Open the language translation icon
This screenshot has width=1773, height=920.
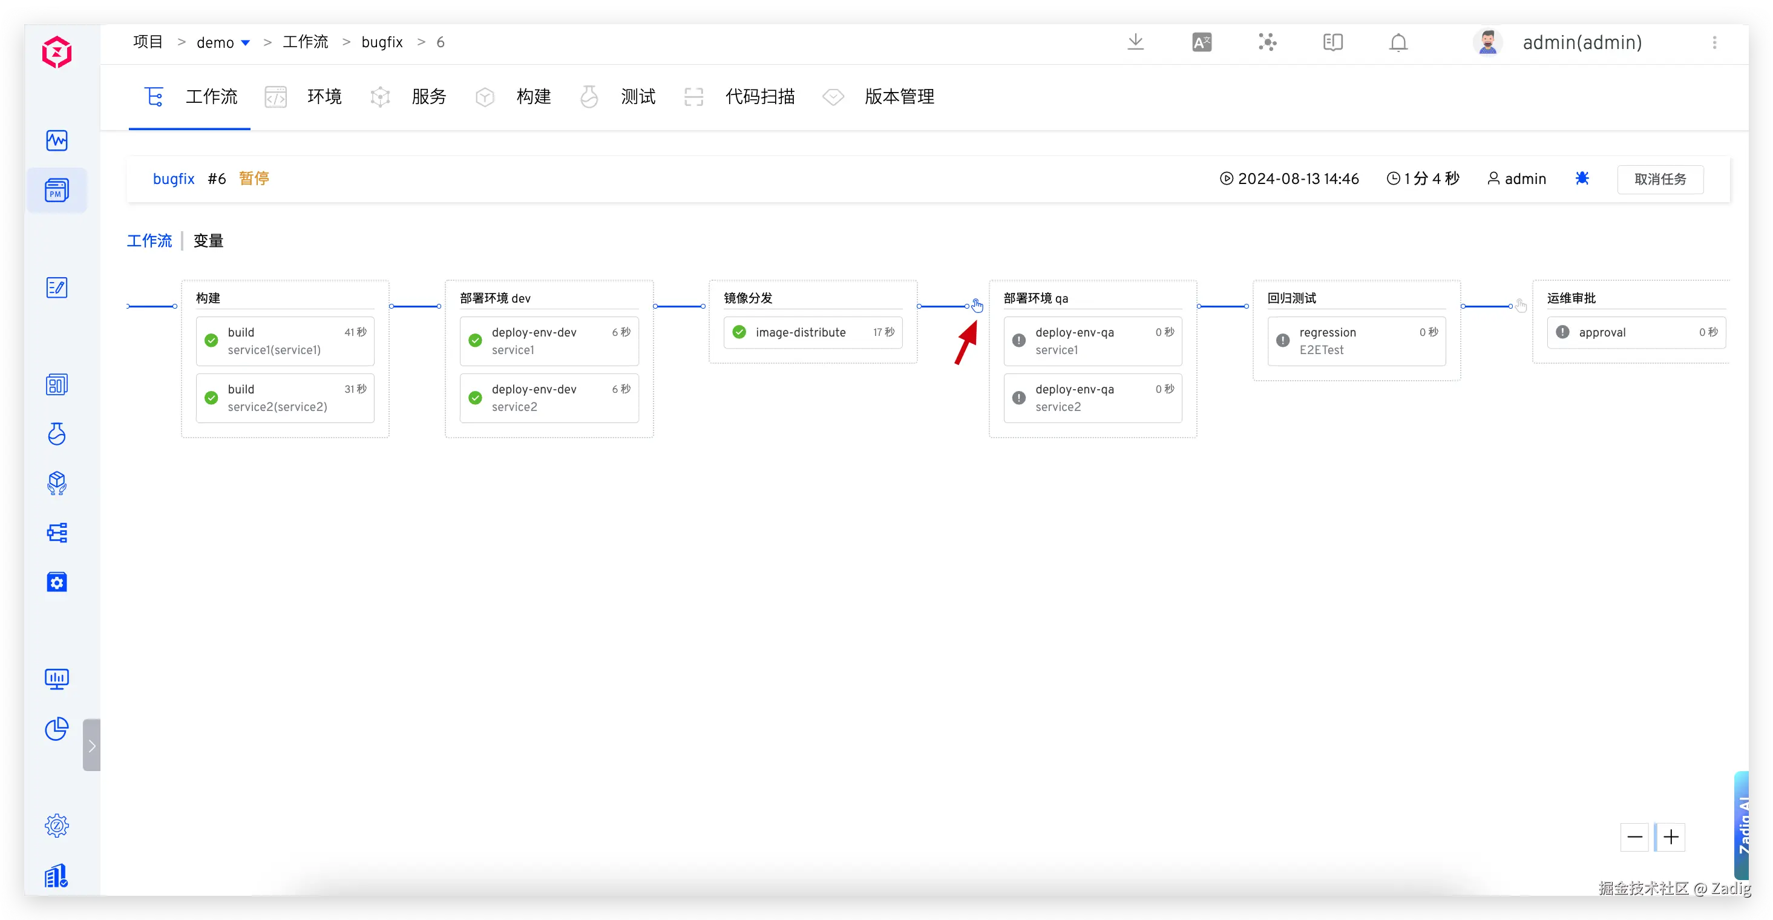[x=1202, y=43]
